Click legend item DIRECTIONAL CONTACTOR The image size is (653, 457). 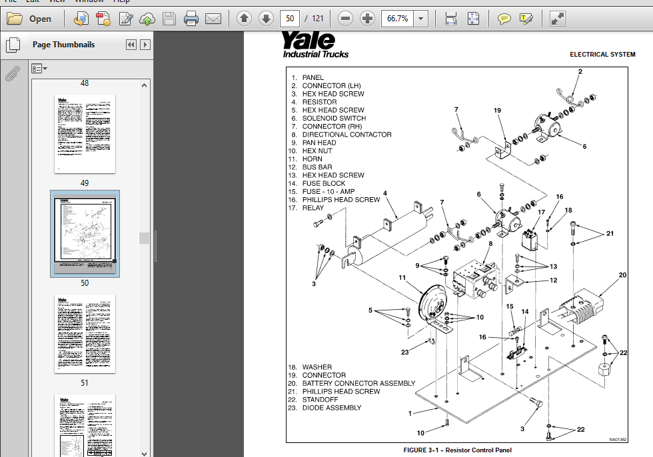click(347, 135)
